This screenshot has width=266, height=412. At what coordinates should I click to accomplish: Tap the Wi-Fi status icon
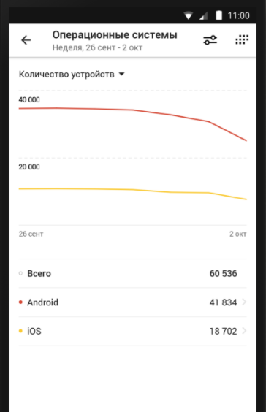click(189, 15)
